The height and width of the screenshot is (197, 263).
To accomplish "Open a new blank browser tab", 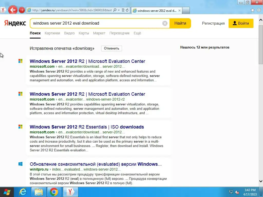I will tap(186, 10).
